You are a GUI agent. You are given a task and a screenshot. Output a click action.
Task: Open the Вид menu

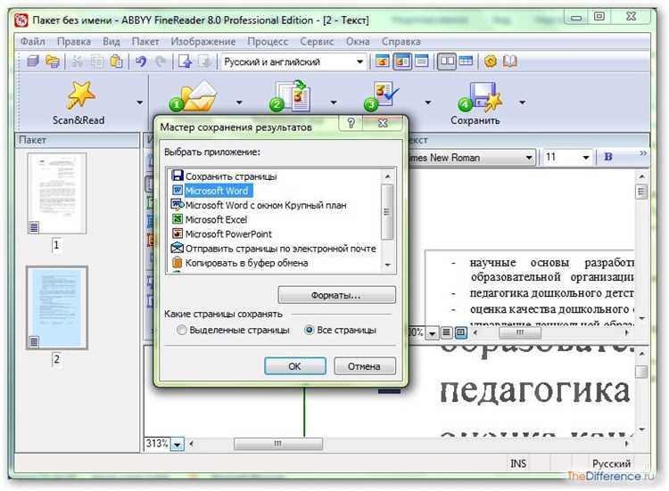coord(111,41)
